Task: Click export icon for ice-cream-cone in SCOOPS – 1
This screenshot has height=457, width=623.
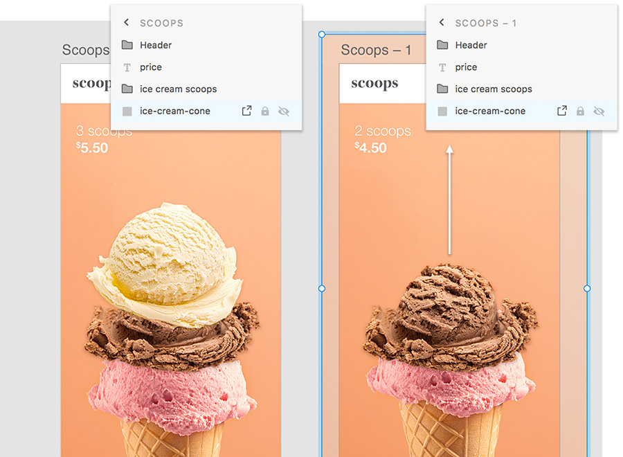Action: [562, 111]
